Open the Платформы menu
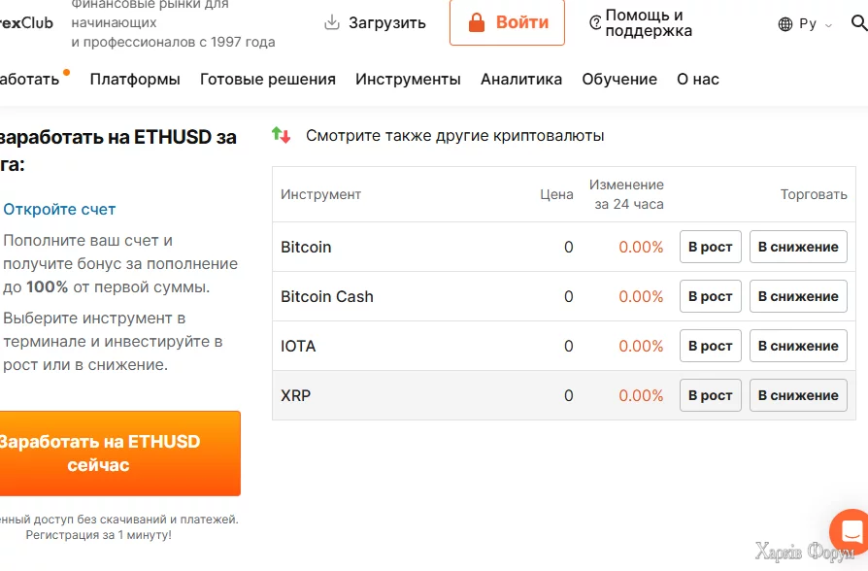 [135, 80]
